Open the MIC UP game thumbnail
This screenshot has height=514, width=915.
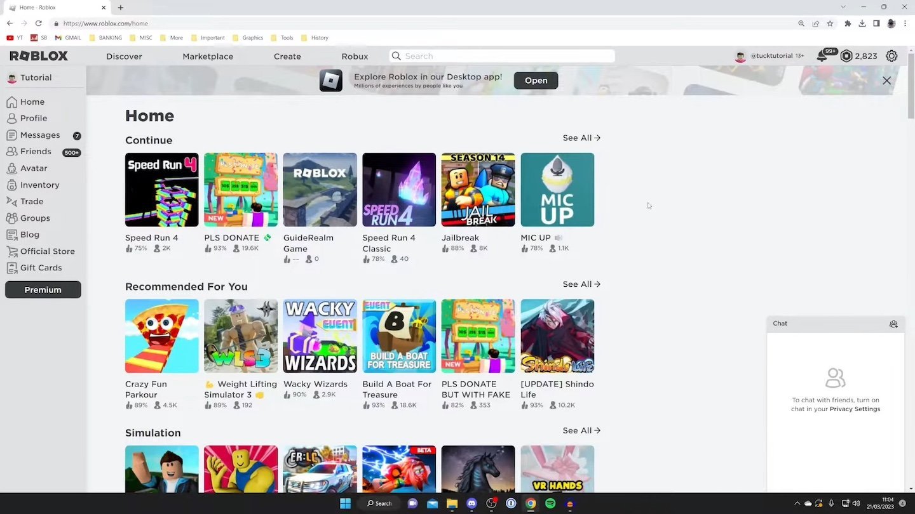(557, 190)
